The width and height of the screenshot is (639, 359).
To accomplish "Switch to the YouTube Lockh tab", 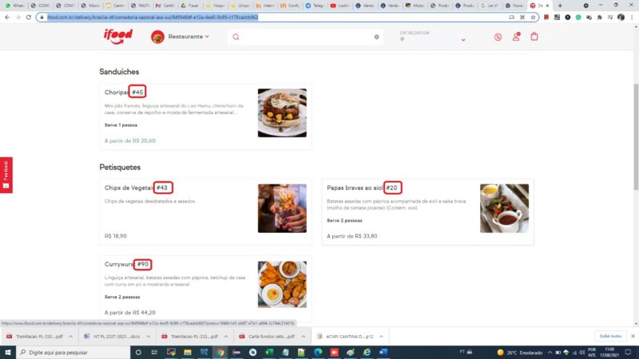I will [x=340, y=6].
